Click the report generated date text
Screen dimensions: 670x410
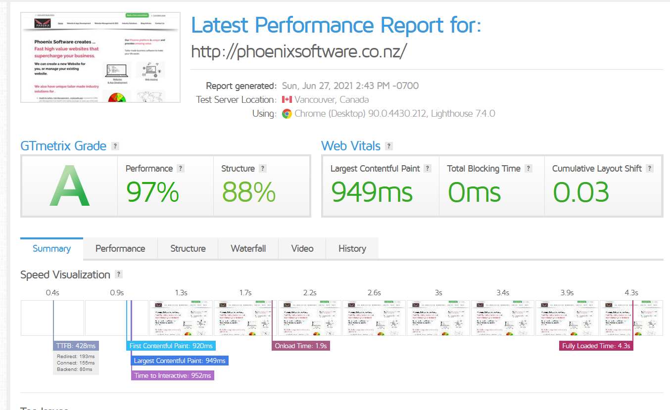[350, 86]
